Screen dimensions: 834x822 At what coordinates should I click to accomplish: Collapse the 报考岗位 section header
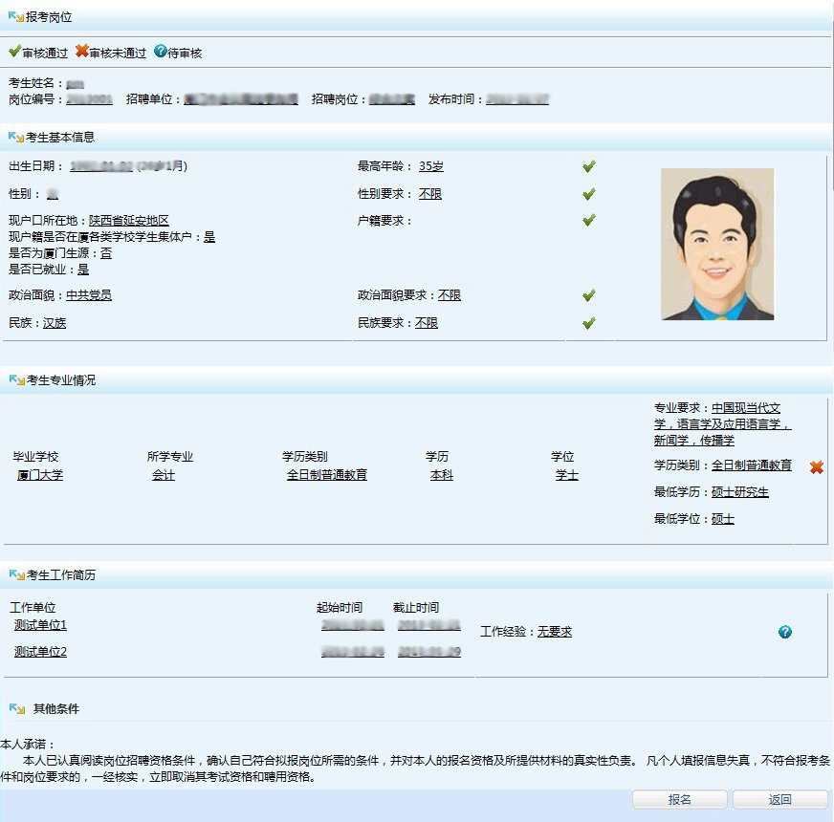[16, 17]
